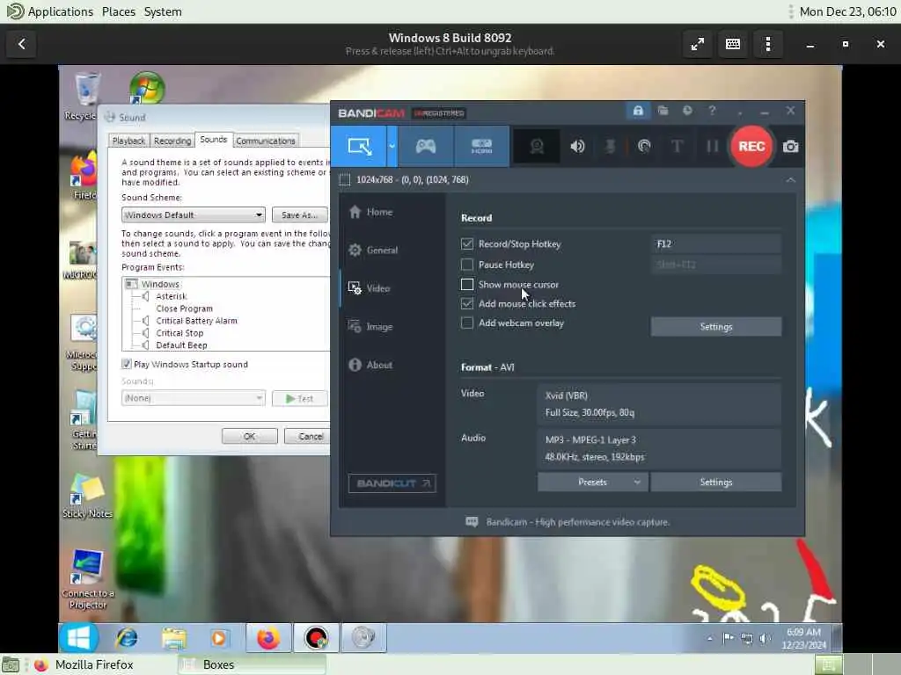Toggle Bandicam microphone icon
This screenshot has height=675, width=901.
[x=611, y=147]
